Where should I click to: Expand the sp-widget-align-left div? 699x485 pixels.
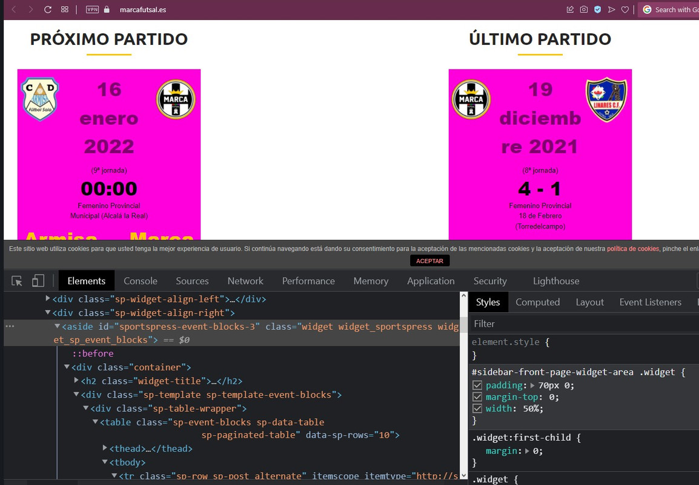coord(48,298)
